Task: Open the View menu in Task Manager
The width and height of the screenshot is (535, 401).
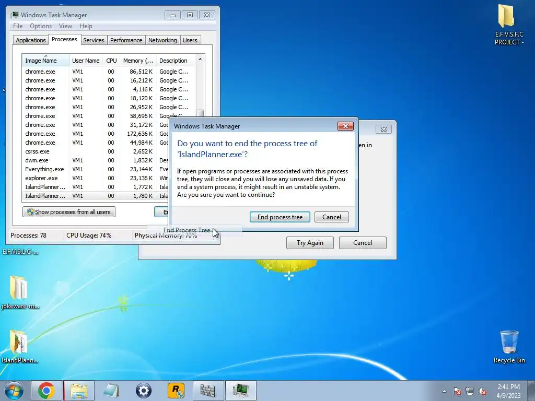Action: 65,26
